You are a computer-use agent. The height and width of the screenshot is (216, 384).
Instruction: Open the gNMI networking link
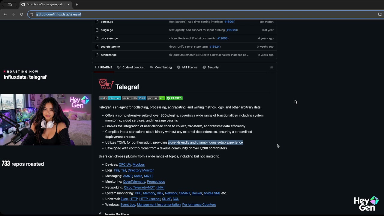tap(160, 187)
